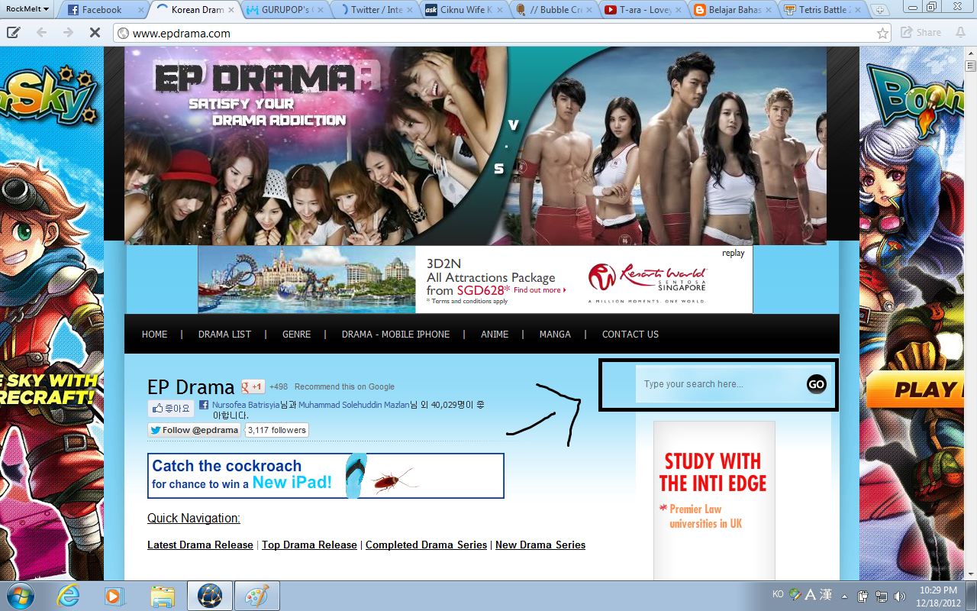Open MANGA menu item
Image resolution: width=977 pixels, height=611 pixels.
555,335
